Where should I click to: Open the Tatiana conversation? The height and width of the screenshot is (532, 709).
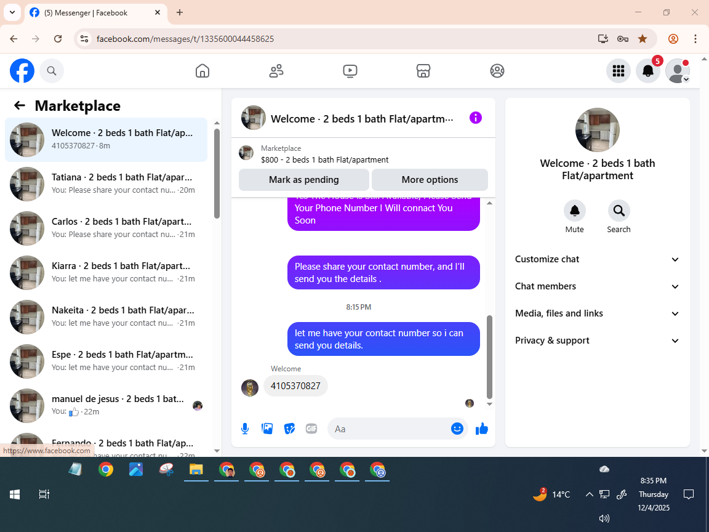coord(106,184)
